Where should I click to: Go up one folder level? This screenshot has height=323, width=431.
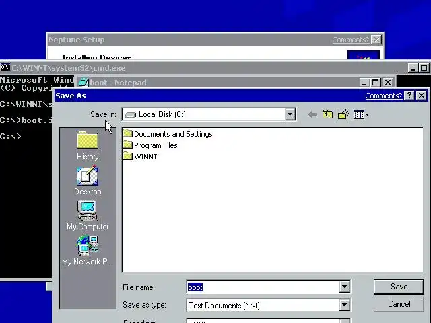pos(327,114)
